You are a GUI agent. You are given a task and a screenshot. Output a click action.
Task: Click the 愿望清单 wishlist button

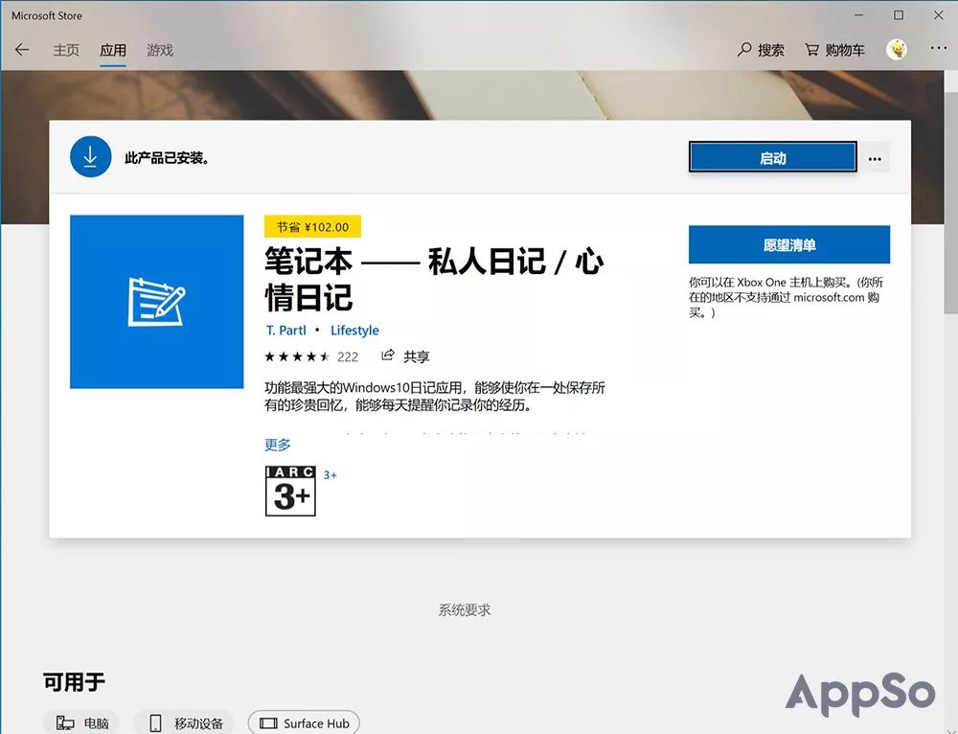(788, 244)
